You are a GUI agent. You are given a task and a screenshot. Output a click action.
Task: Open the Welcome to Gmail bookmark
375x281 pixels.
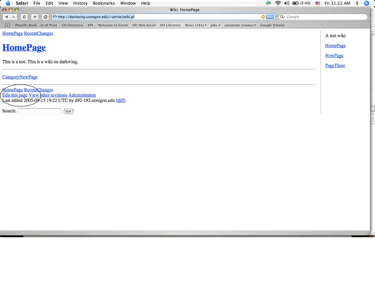(113, 25)
